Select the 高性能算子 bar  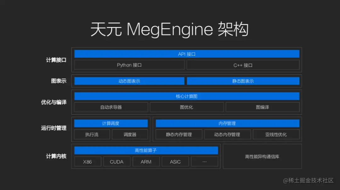point(146,150)
